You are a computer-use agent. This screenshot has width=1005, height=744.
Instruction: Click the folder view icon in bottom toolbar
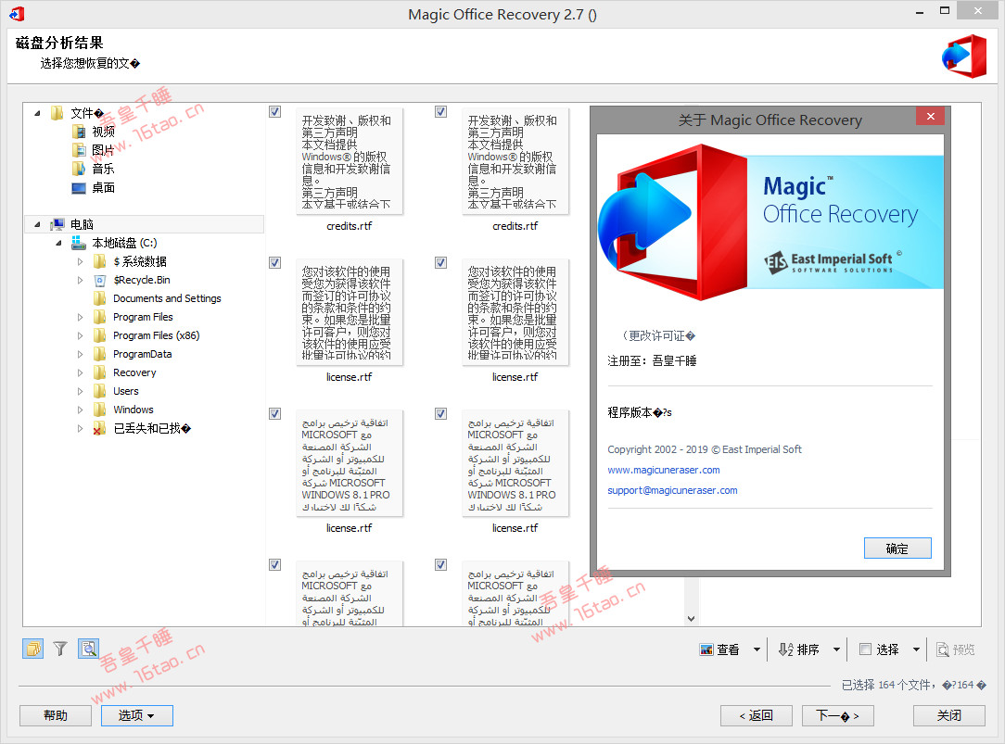pyautogui.click(x=32, y=649)
